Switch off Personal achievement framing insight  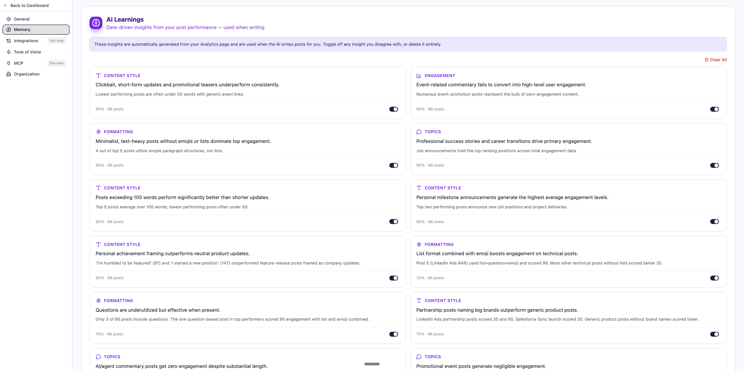pos(394,278)
